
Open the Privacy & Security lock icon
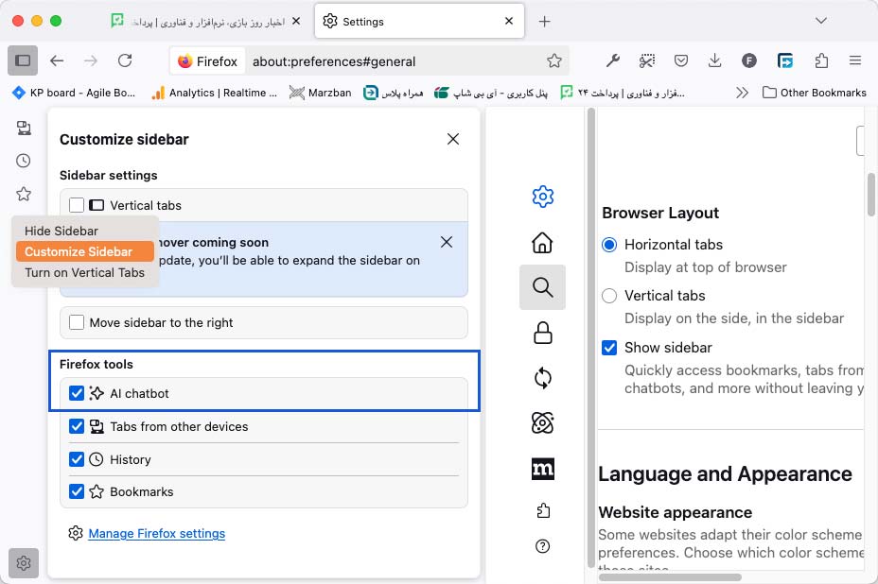coord(542,333)
